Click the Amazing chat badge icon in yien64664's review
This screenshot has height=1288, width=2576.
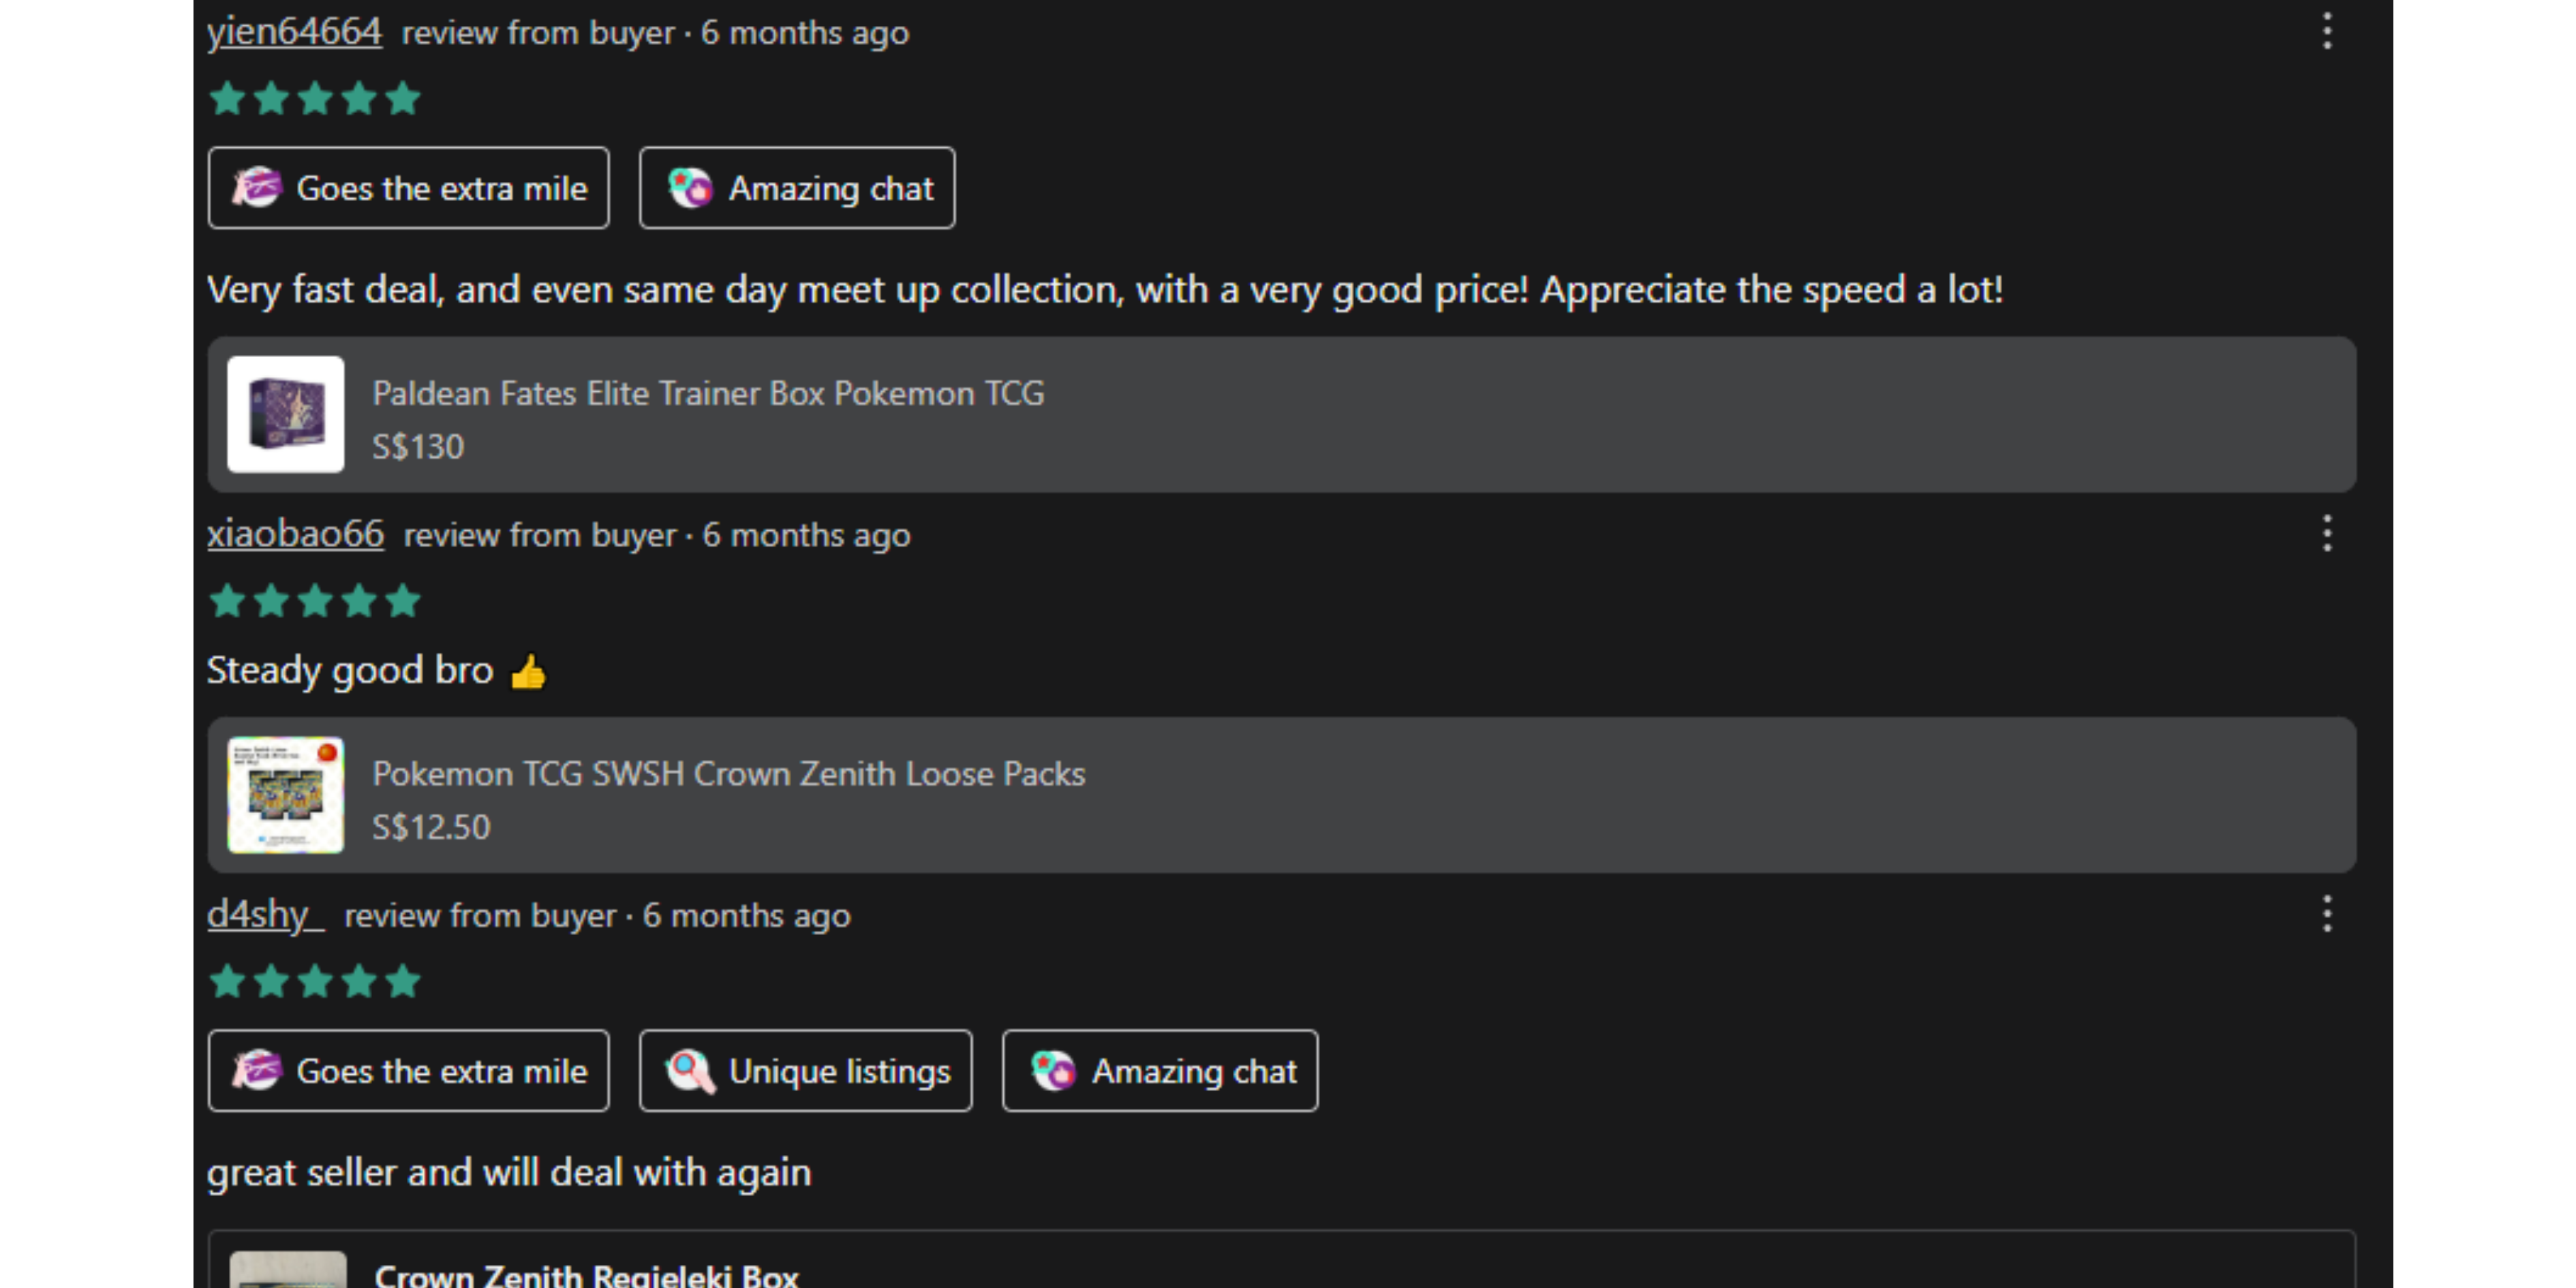[x=690, y=188]
